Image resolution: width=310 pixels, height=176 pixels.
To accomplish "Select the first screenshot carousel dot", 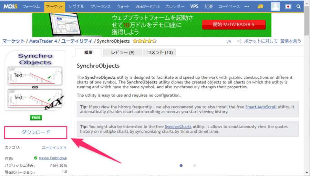I will [181, 166].
